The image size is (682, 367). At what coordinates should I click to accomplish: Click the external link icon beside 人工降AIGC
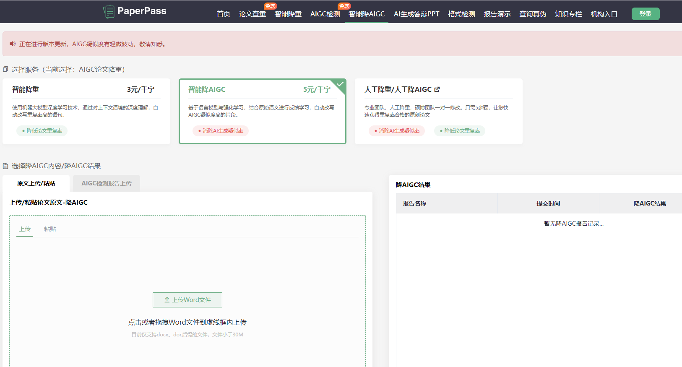point(437,89)
